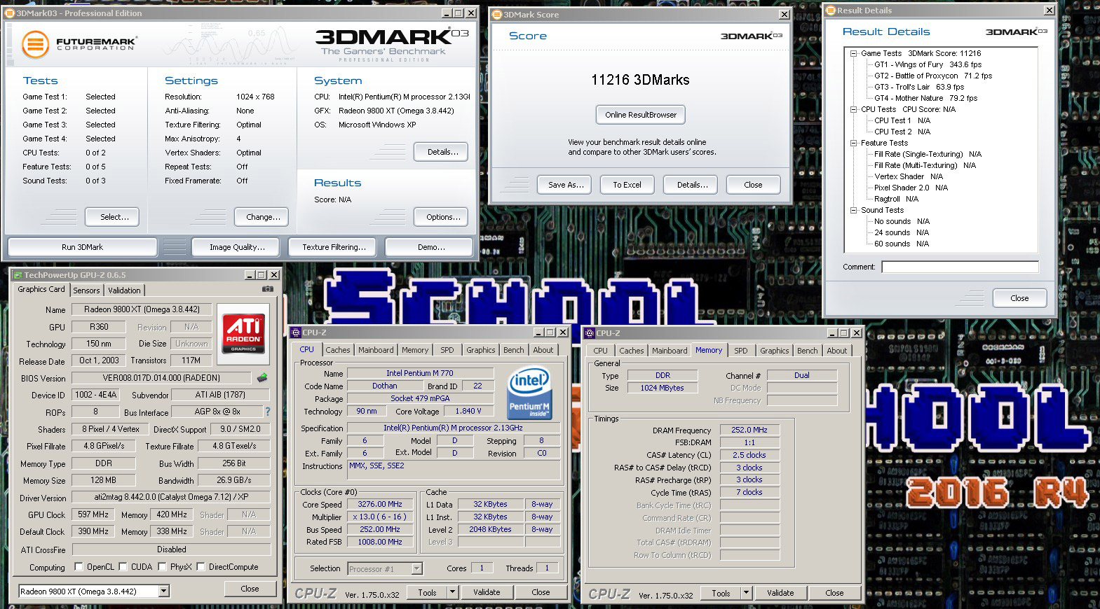
Task: Click Validate in CPU-Z Memory window
Action: [780, 593]
